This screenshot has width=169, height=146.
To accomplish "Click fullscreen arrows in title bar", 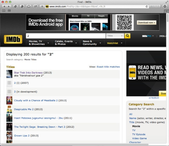I will click(x=167, y=2).
